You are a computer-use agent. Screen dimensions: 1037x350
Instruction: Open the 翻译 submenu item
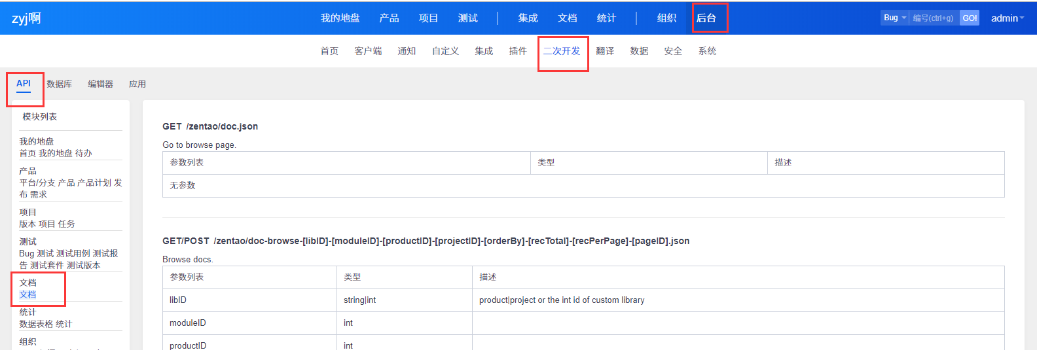tap(605, 51)
